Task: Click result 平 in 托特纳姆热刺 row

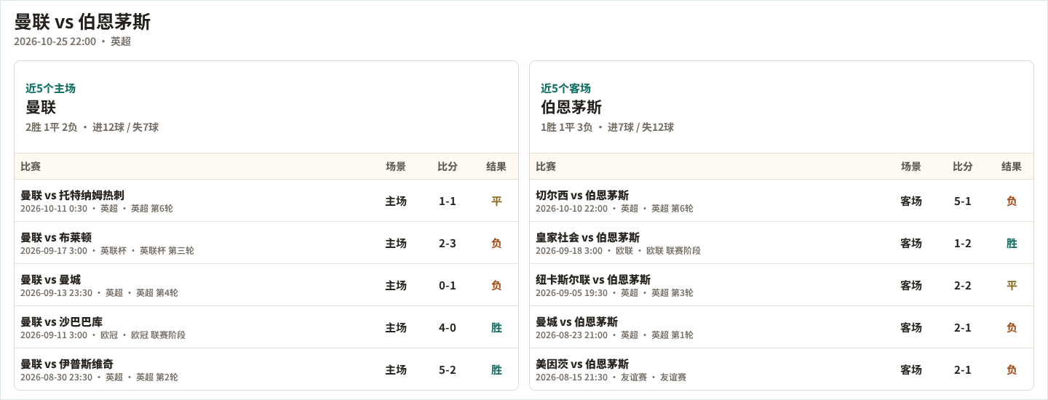Action: 496,201
